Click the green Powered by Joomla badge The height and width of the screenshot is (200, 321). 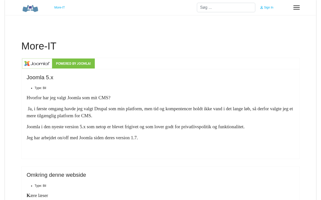click(x=73, y=63)
